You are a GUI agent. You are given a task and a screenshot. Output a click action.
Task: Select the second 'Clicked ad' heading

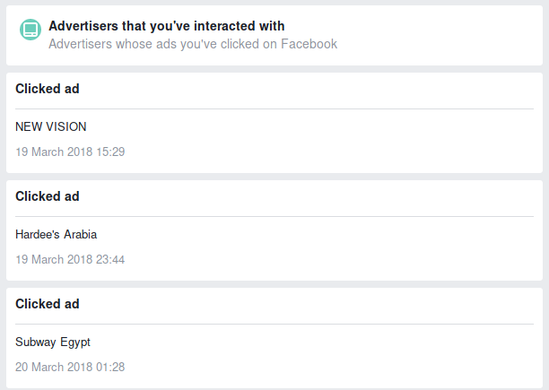coord(48,196)
